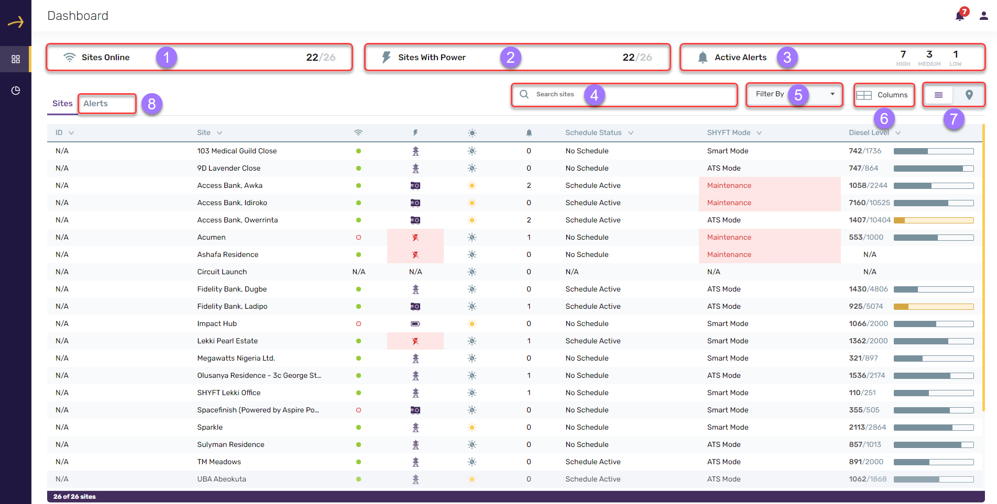Click the search magnifier icon
Screen dimensions: 997x504
point(524,94)
